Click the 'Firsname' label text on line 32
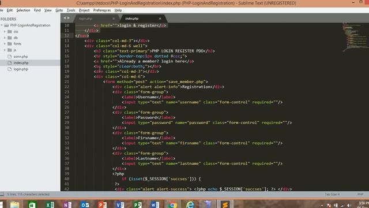This screenshot has width=369, height=208. [x=148, y=138]
